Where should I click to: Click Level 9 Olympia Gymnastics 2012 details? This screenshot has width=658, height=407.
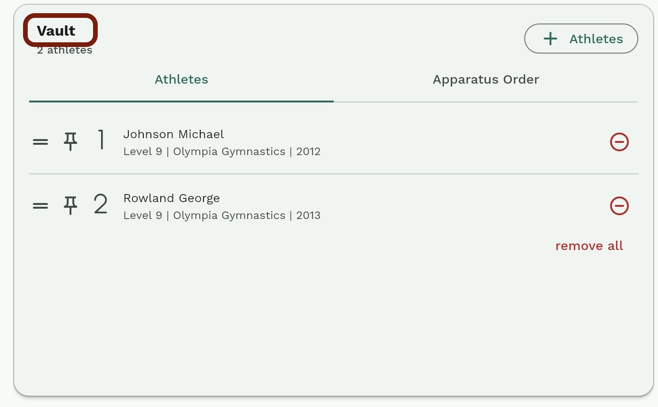[x=222, y=152]
